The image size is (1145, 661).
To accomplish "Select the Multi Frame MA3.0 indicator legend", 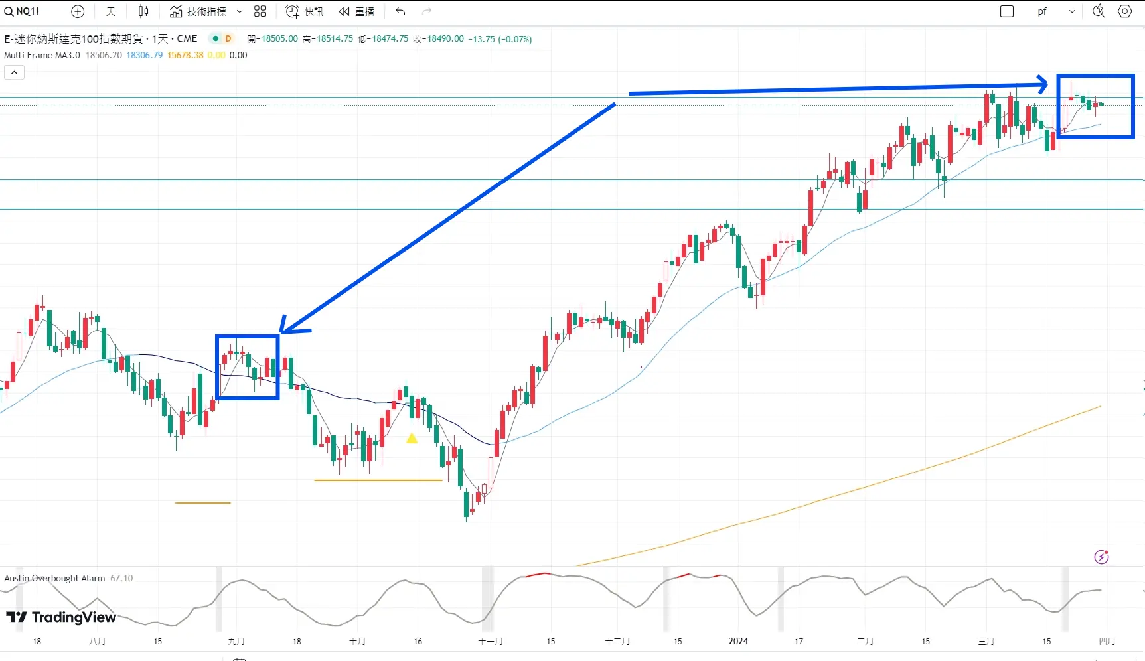I will [x=42, y=55].
